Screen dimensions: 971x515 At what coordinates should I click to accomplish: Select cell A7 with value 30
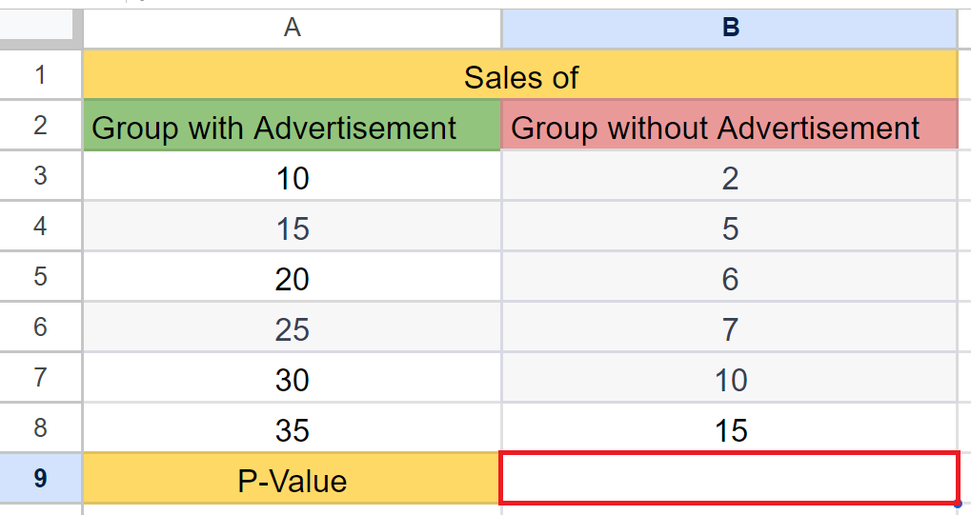click(x=292, y=378)
